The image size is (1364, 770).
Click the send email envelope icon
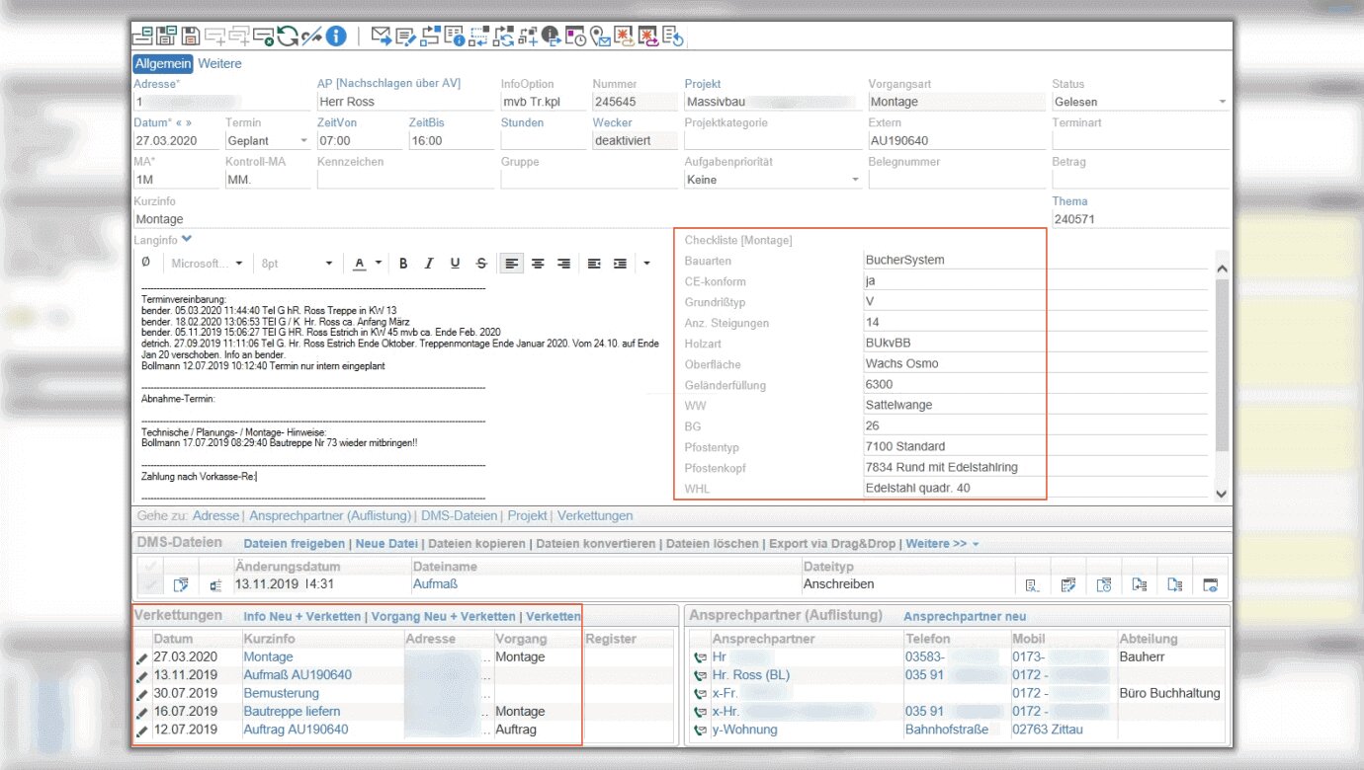pyautogui.click(x=382, y=37)
